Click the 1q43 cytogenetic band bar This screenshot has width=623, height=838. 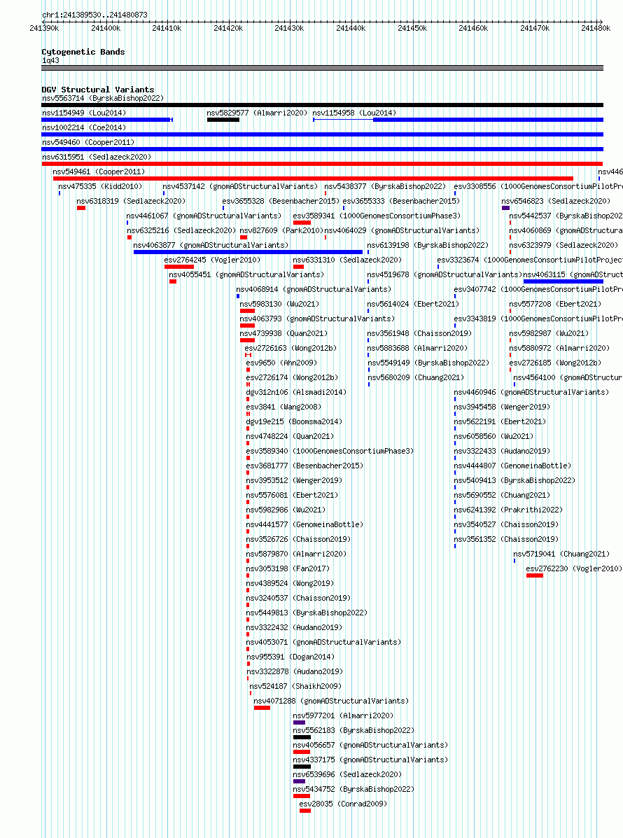click(322, 68)
